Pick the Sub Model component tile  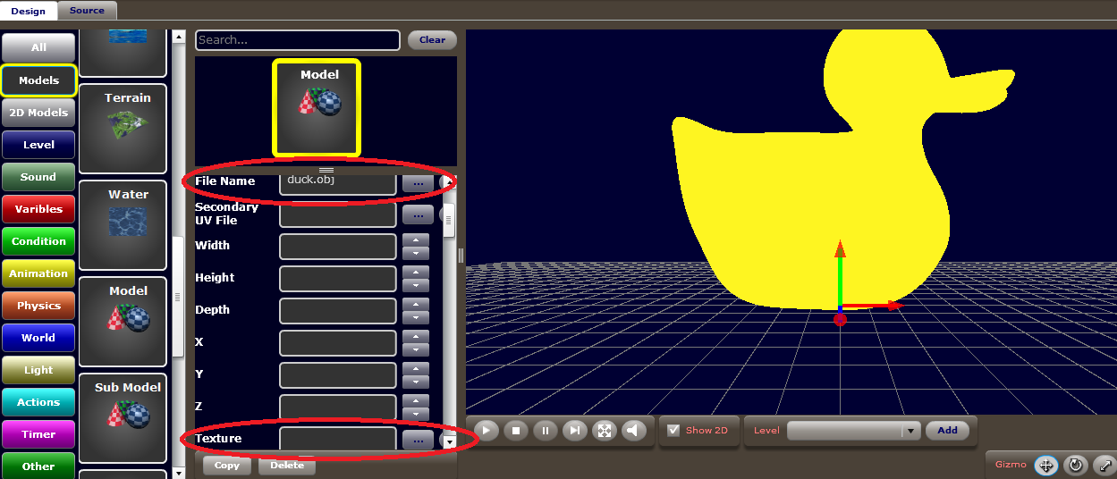tap(123, 418)
